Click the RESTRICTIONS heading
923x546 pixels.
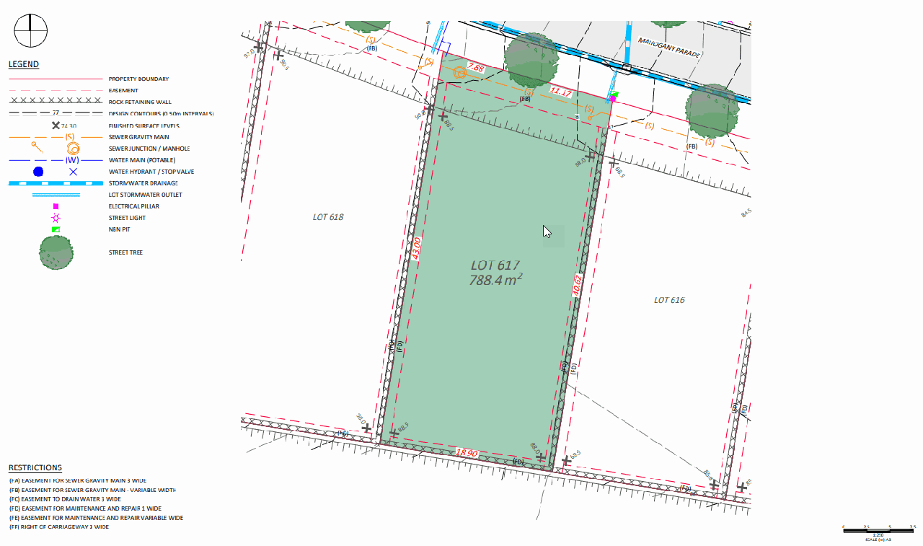(x=35, y=467)
